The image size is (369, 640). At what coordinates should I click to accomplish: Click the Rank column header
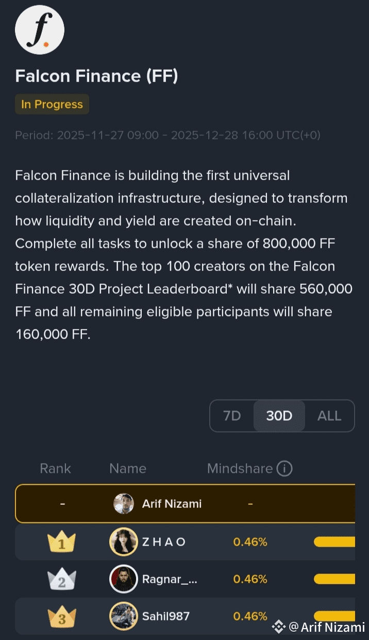coord(56,469)
